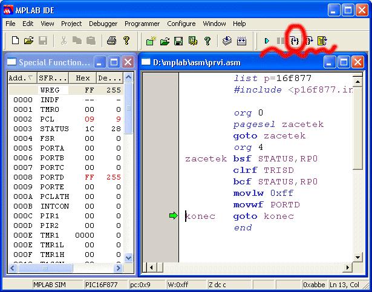Screen dimensions: 372x292
Task: Open the Project menu
Action: pos(71,24)
